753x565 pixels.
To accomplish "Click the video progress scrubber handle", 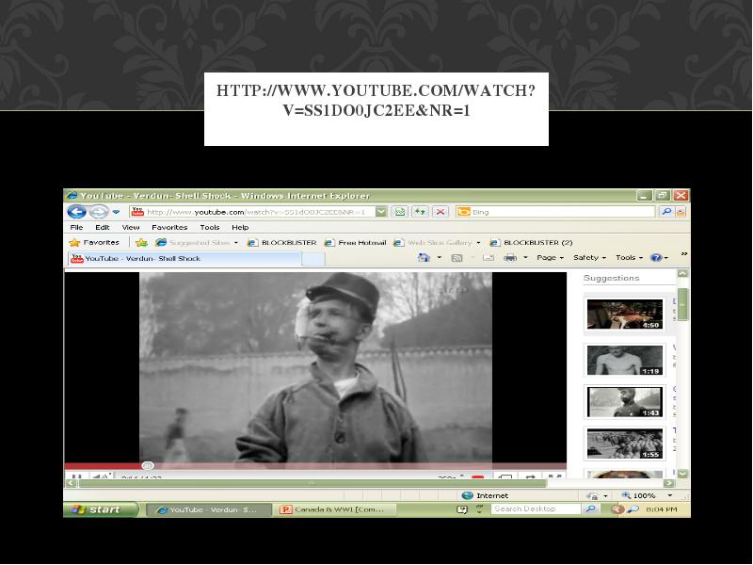I will pyautogui.click(x=148, y=465).
